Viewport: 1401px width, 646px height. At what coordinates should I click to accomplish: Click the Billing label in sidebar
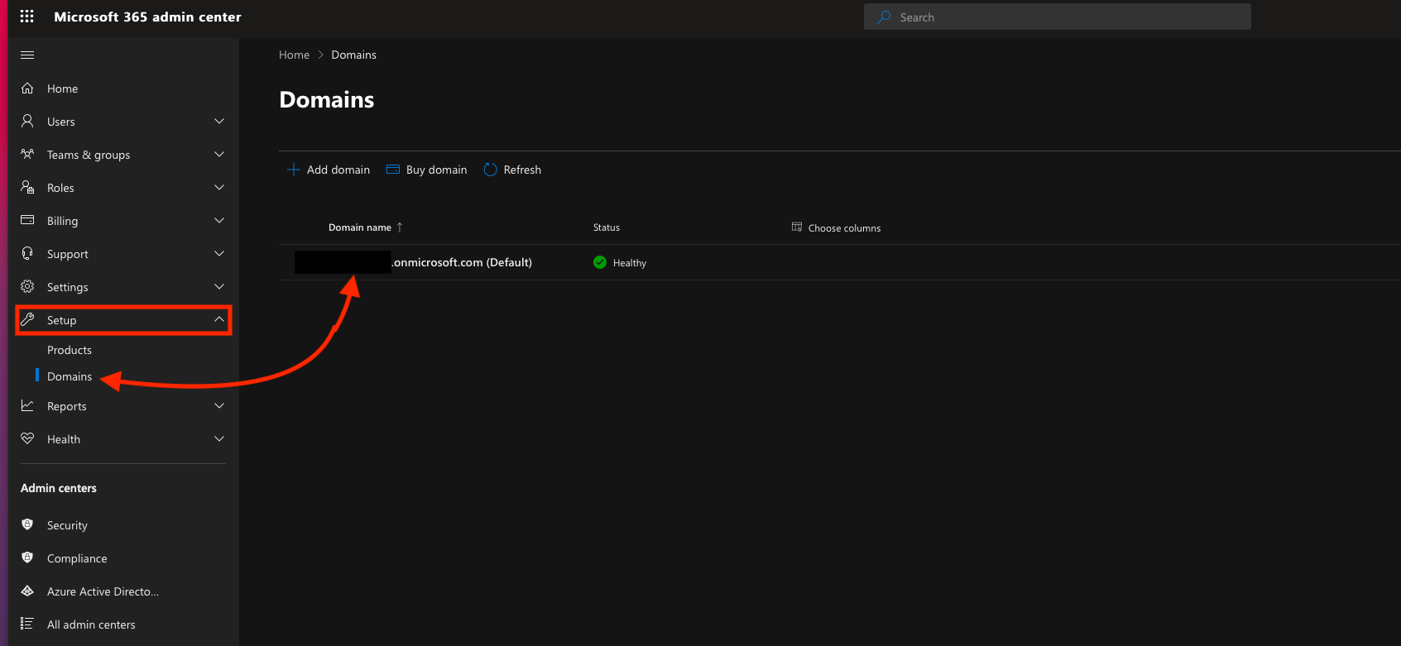pos(62,221)
